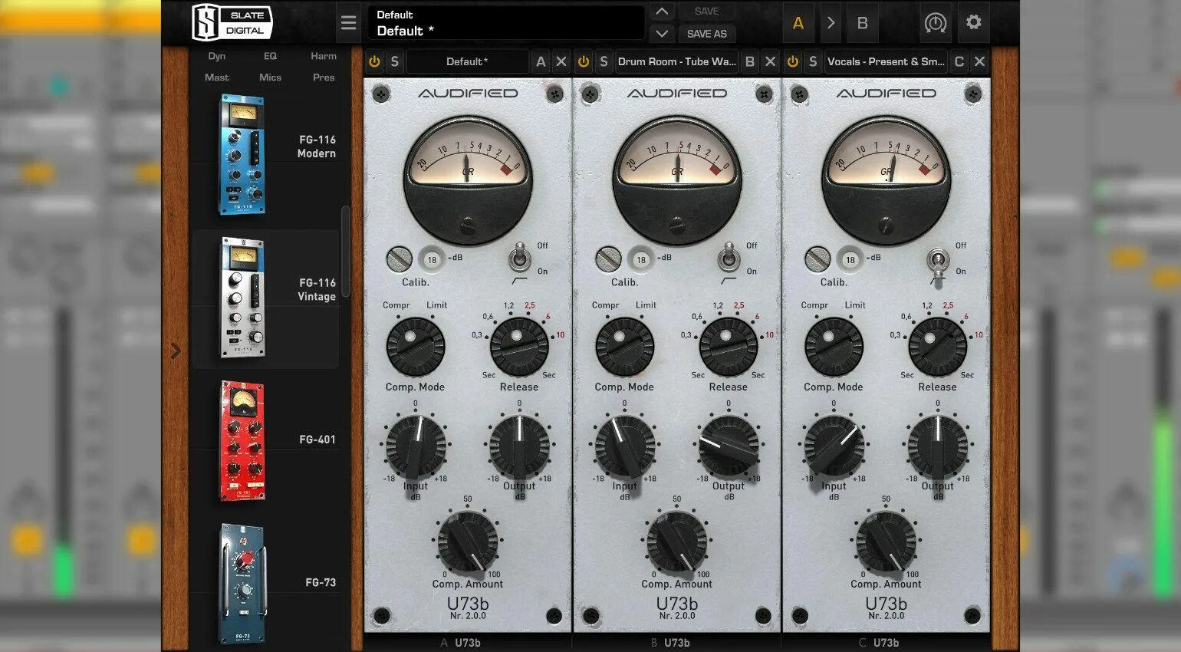Image resolution: width=1181 pixels, height=652 pixels.
Task: Click the headphone monitor icon
Action: tap(935, 23)
